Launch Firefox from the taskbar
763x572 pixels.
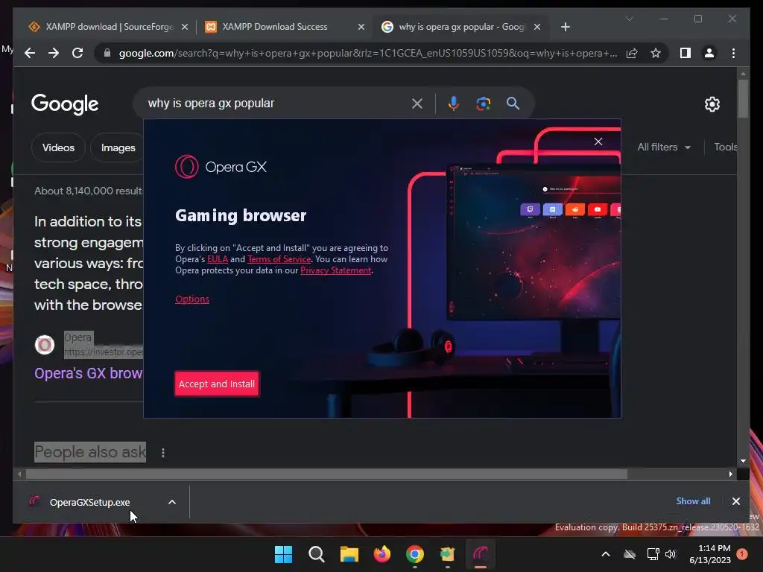point(382,554)
